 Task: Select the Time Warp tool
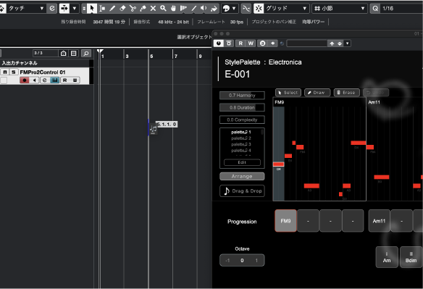[x=183, y=9]
